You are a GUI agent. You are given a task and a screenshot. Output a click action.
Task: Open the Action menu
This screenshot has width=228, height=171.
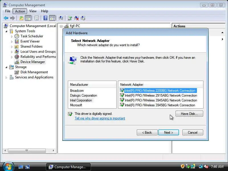20,11
